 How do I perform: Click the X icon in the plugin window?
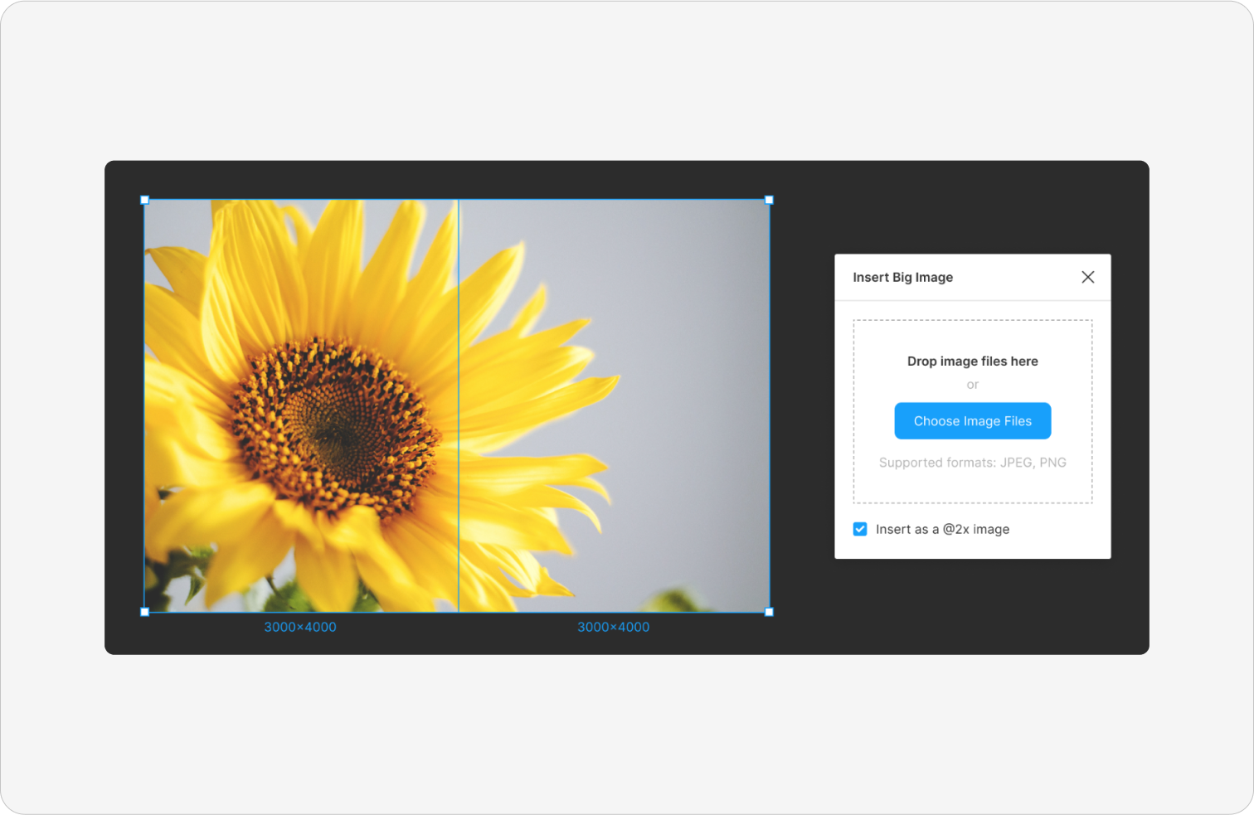pos(1087,277)
